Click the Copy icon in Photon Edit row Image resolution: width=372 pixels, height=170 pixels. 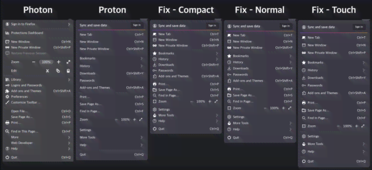tap(58, 71)
